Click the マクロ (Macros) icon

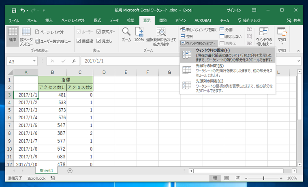point(282,34)
